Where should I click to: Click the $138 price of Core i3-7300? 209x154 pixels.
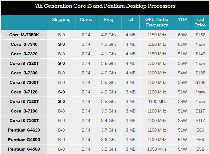(200, 73)
